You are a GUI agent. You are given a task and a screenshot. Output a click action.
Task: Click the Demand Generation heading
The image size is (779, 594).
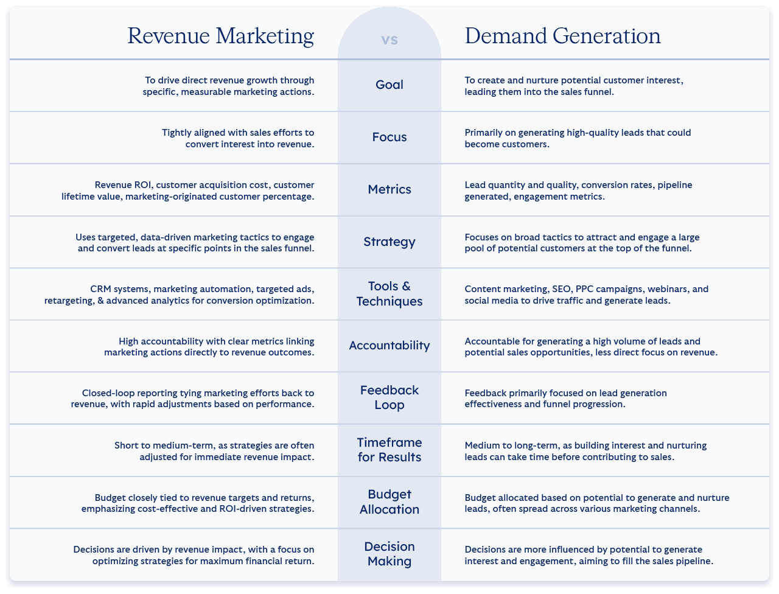tap(562, 36)
